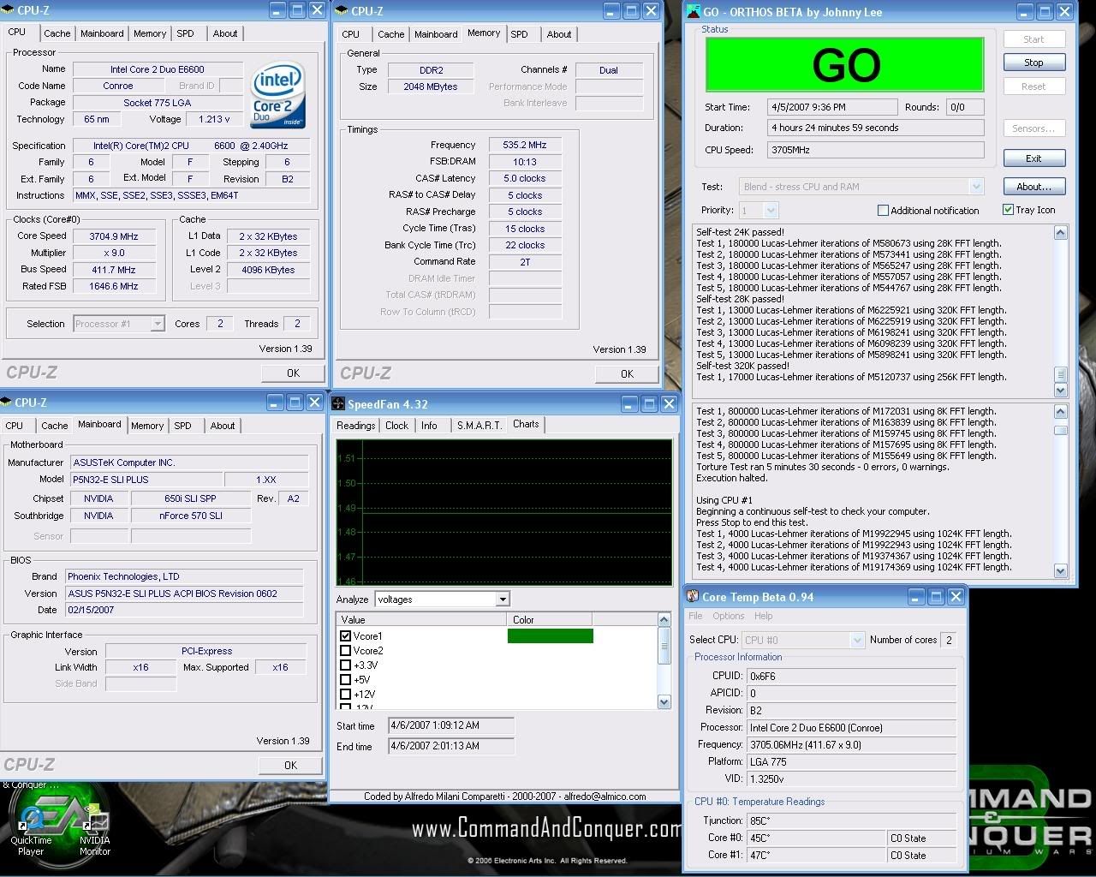Click motherboard model P5N32-E SLI PLUS
This screenshot has height=877, width=1096.
147,480
